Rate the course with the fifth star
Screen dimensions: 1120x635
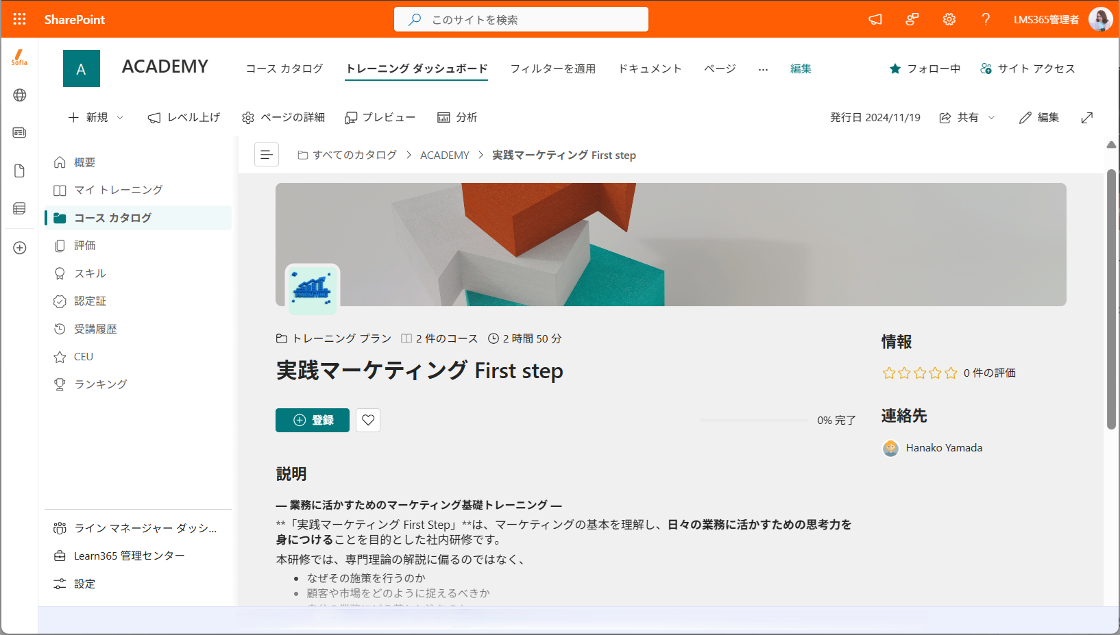pyautogui.click(x=951, y=373)
